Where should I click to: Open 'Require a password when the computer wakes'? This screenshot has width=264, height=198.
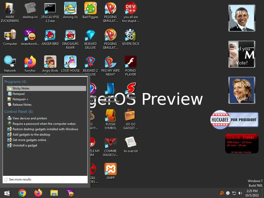point(46,124)
